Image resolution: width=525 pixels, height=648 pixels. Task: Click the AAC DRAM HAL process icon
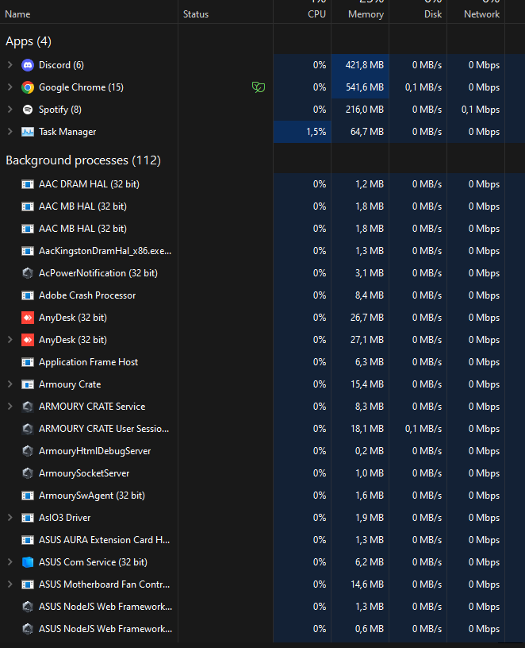[28, 184]
